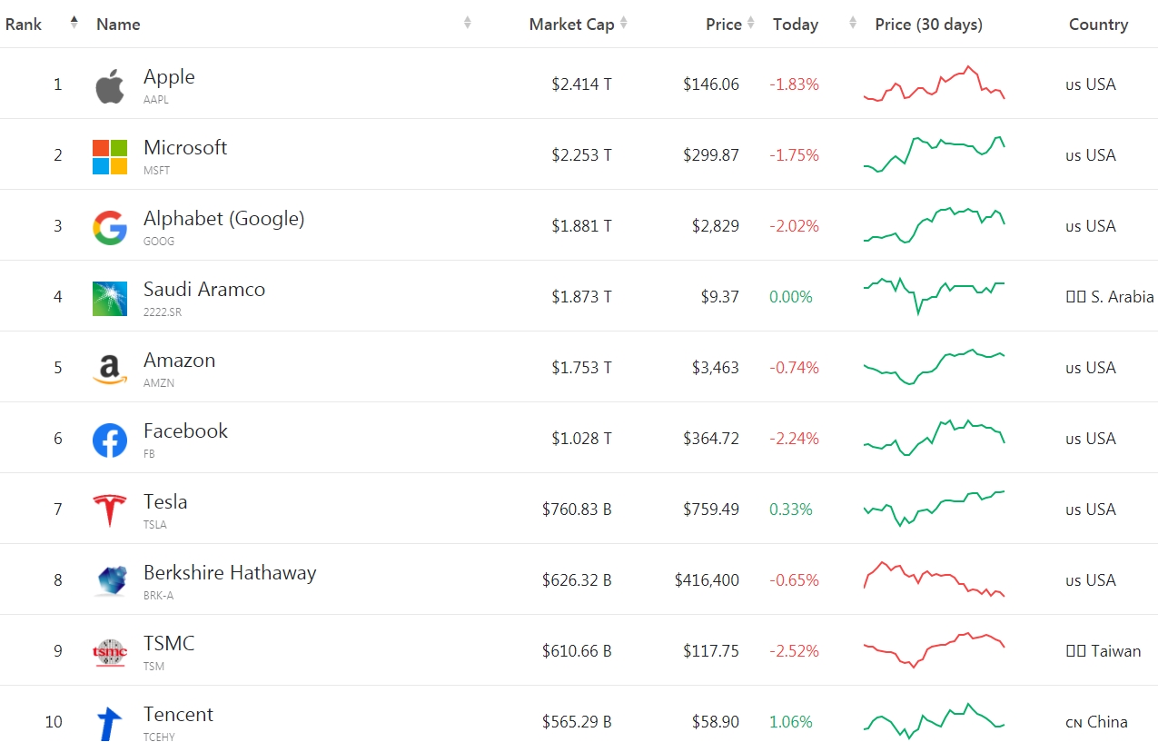Click the $299.87 price value

click(711, 155)
